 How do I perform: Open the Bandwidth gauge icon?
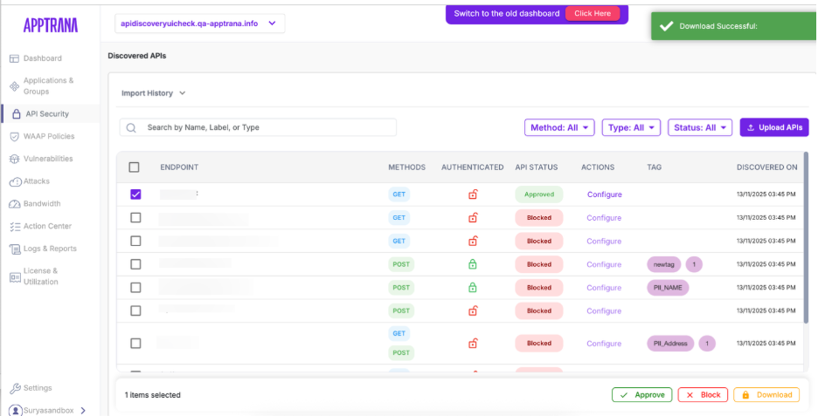pos(15,204)
